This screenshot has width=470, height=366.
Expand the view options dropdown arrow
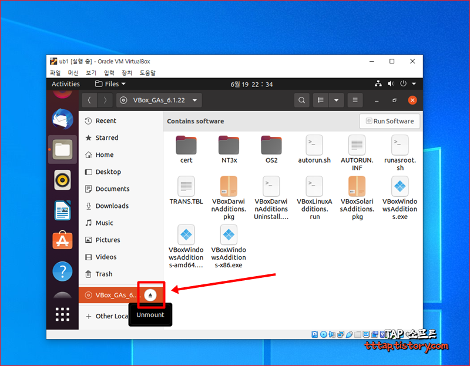point(336,100)
